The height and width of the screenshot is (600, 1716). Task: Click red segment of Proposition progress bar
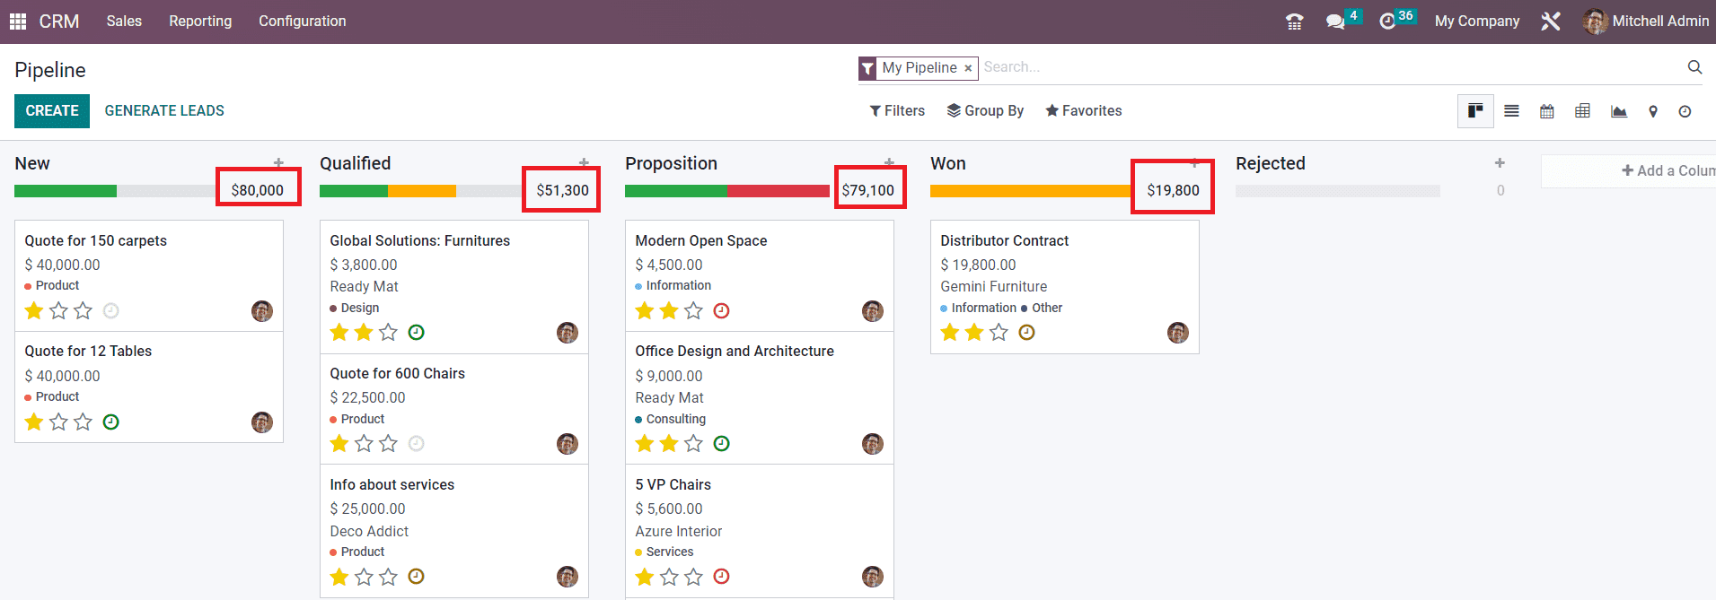778,191
